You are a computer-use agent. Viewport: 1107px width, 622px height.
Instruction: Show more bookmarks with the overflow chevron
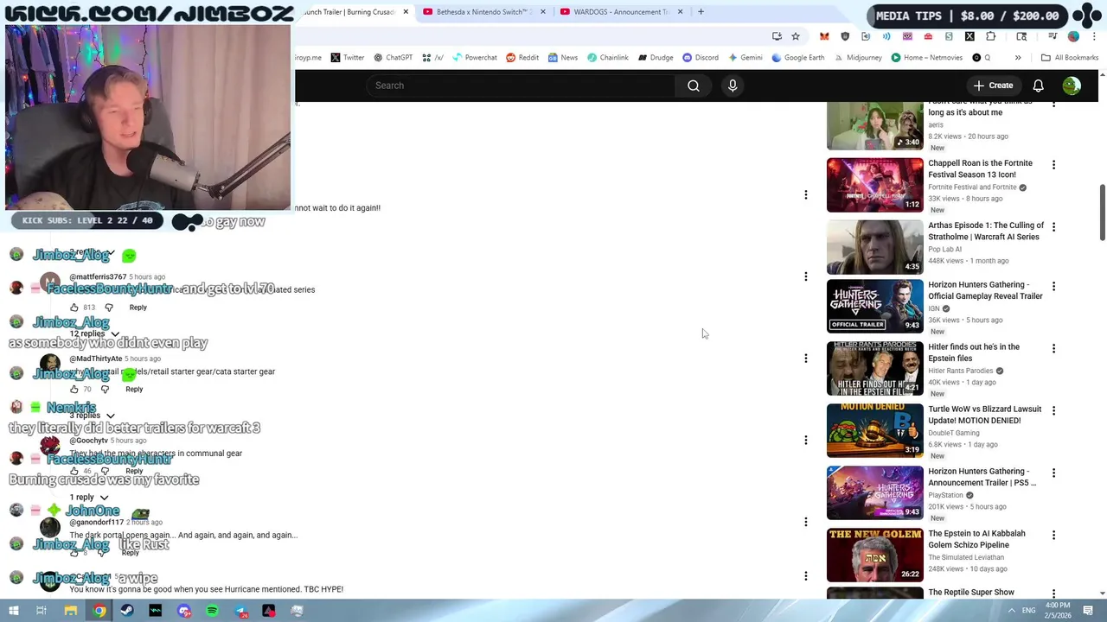[1018, 58]
